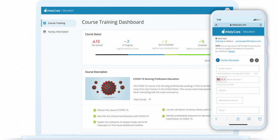Click the Course Training sidebar icon
This screenshot has height=140, width=278.
coord(45,23)
